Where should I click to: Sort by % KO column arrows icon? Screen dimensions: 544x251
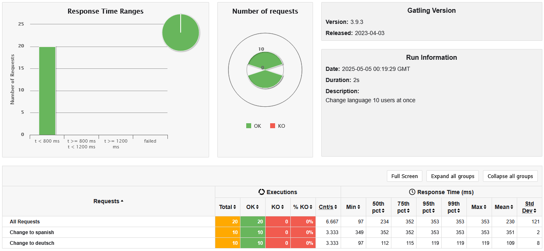click(312, 207)
